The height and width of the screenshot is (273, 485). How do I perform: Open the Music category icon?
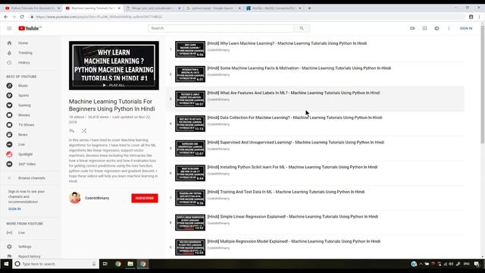coord(9,86)
